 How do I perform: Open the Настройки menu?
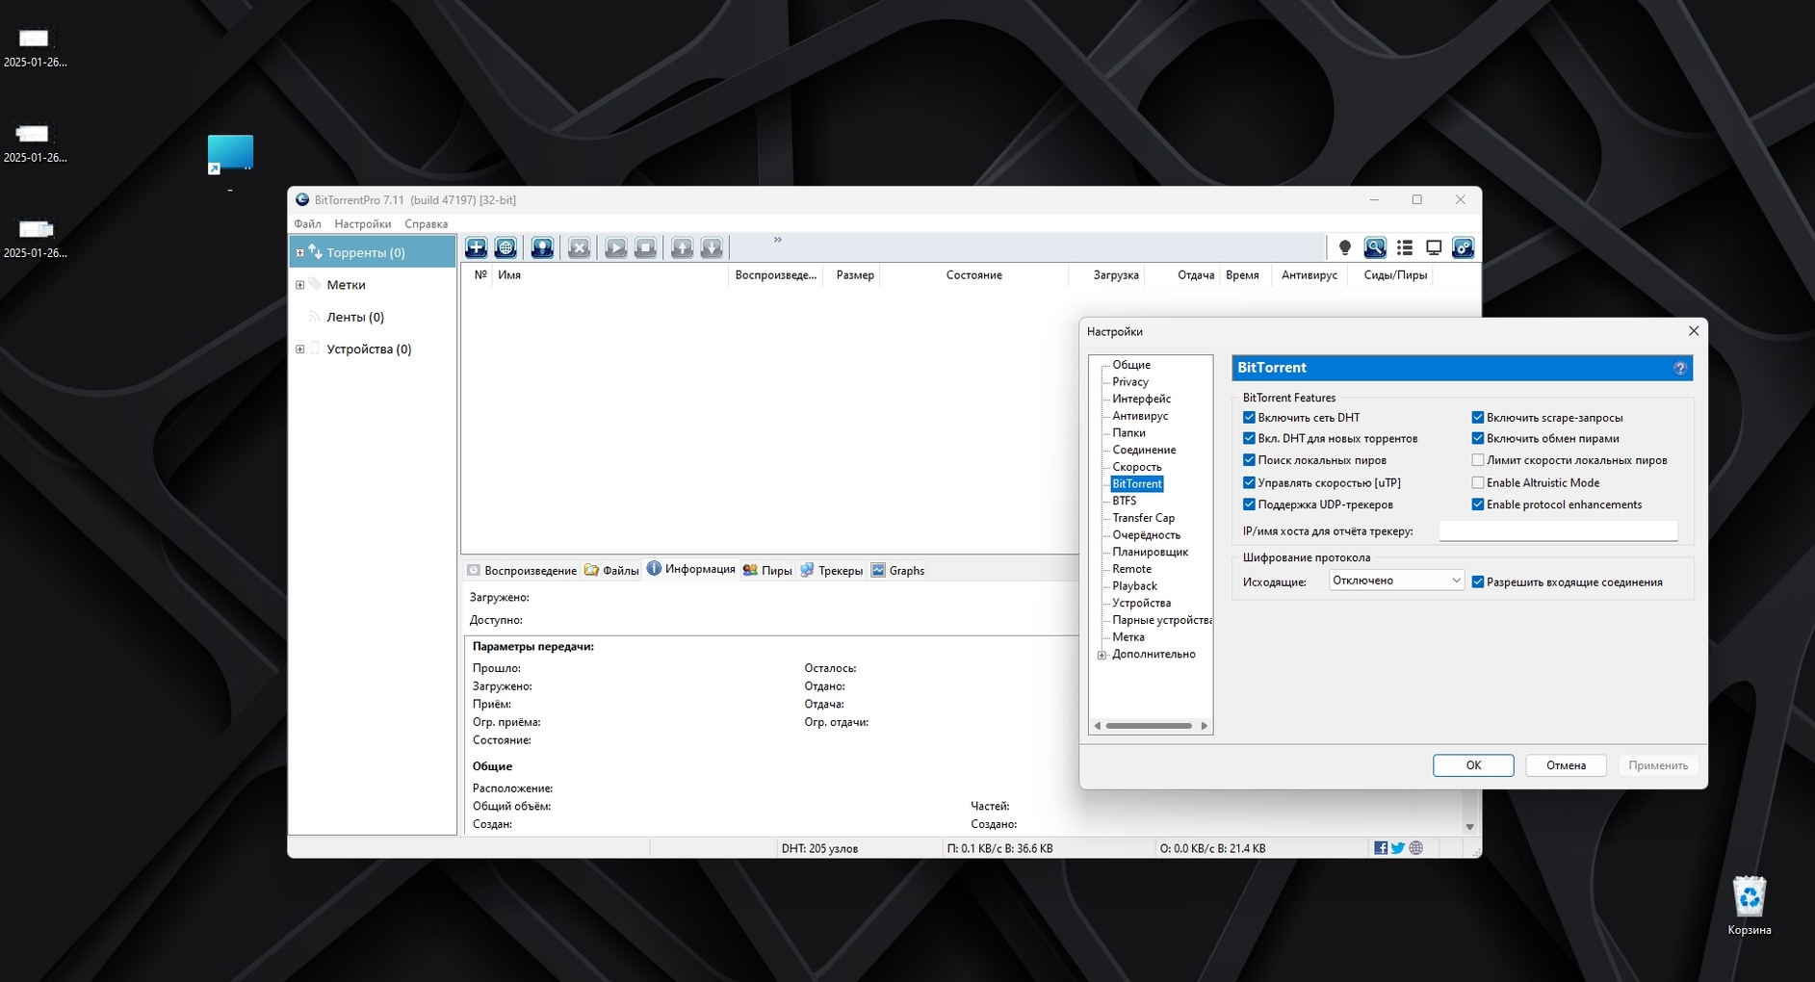363,224
